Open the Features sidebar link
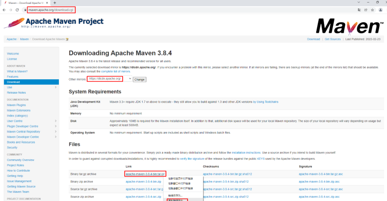Image resolution: width=387 pixels, height=201 pixels. [13, 77]
